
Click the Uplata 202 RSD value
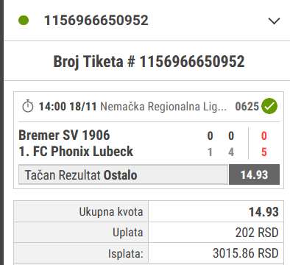click(x=257, y=233)
